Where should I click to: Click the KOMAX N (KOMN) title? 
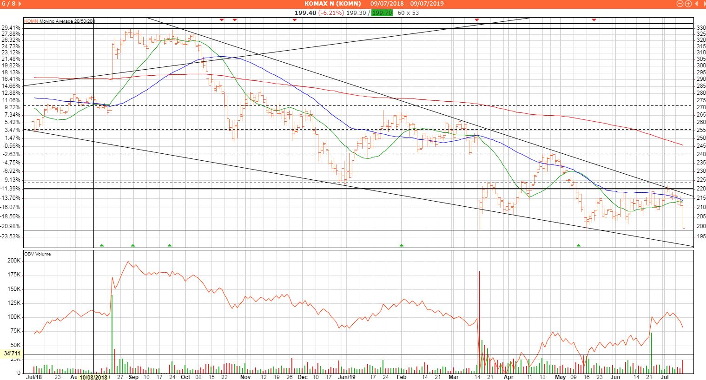[x=332, y=4]
